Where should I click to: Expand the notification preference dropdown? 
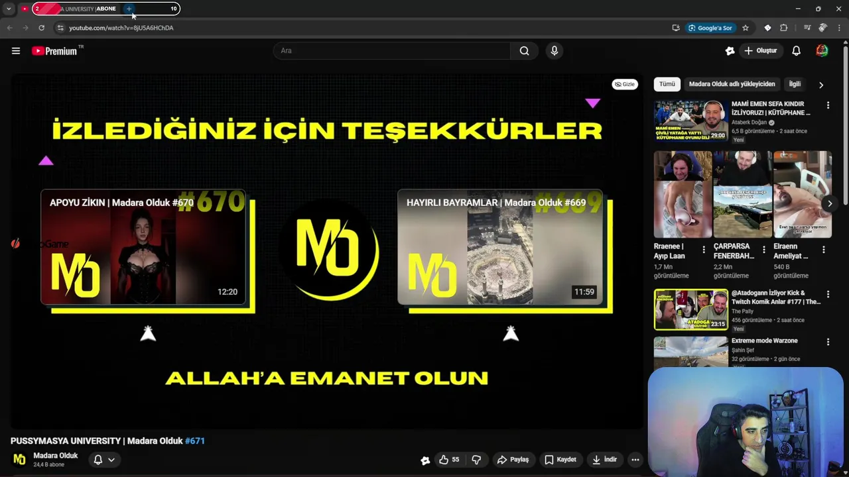pos(111,460)
